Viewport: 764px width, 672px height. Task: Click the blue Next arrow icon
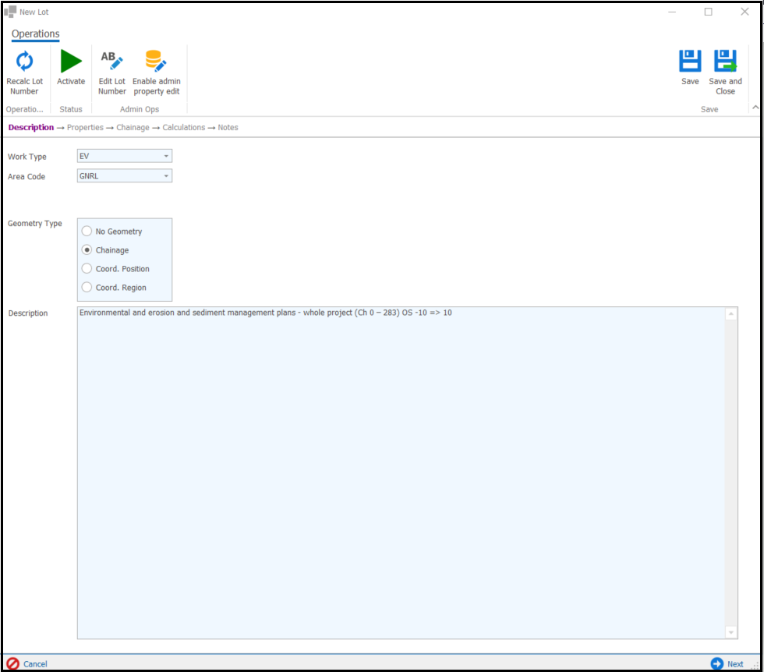click(x=717, y=663)
